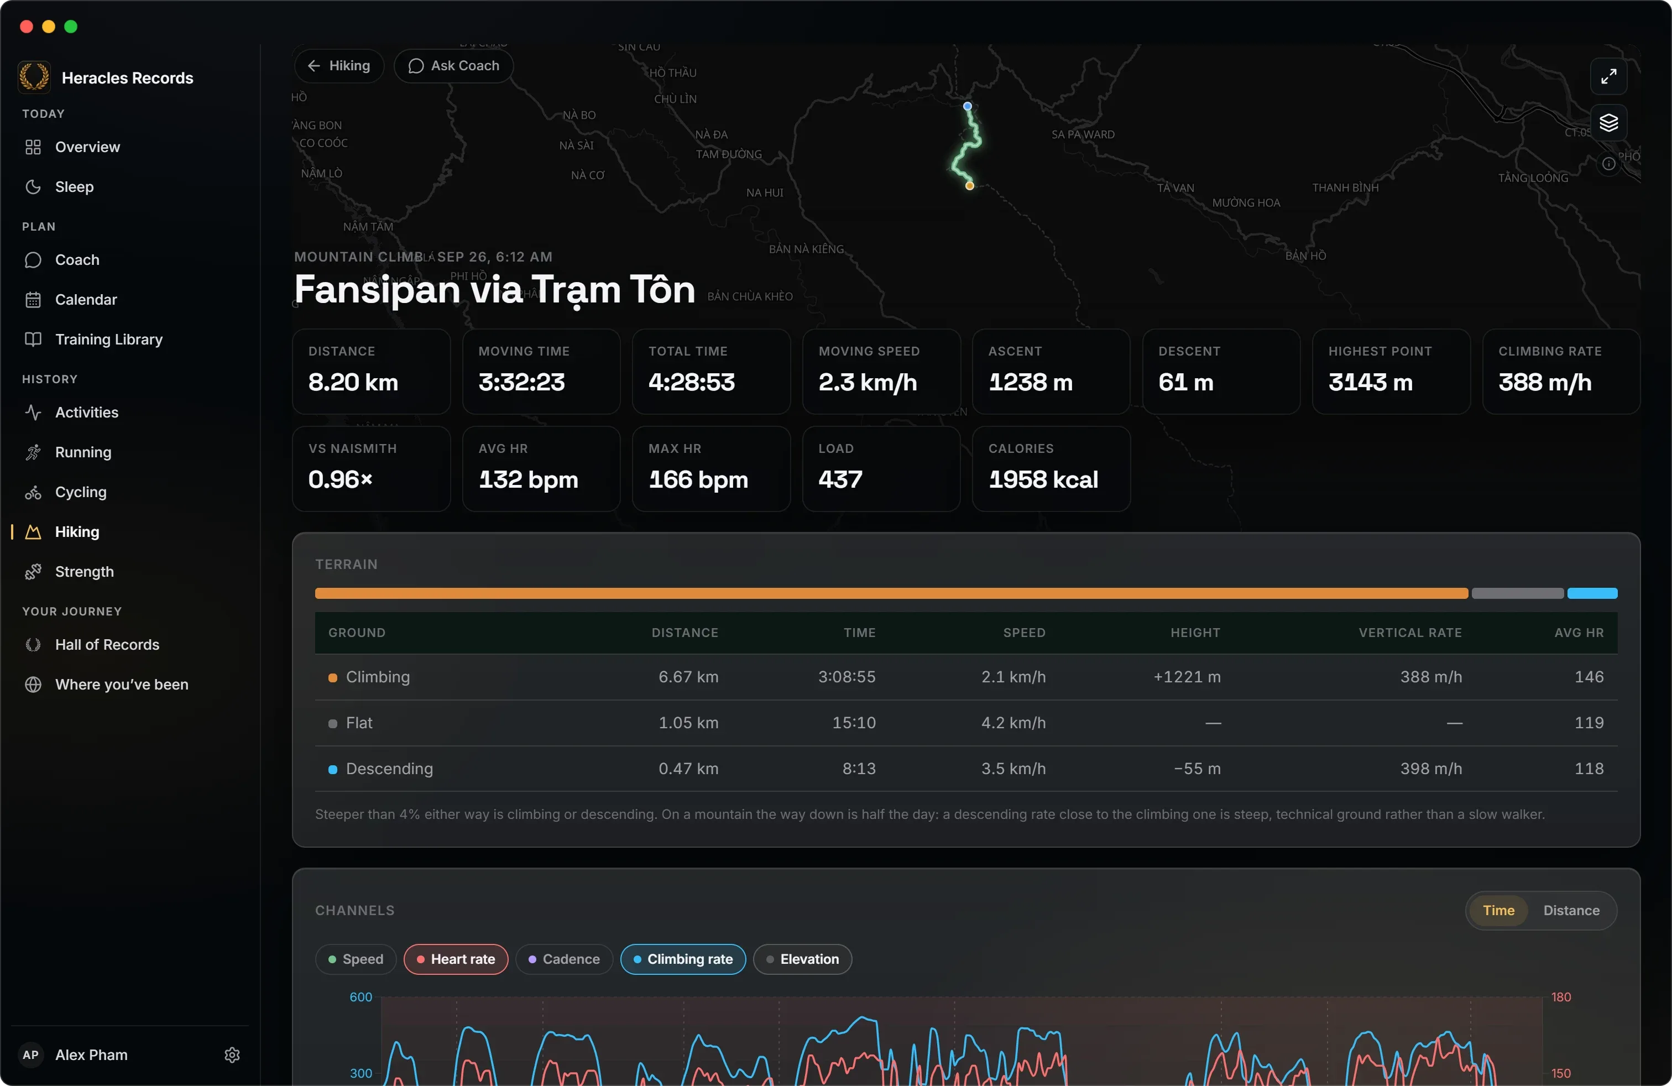Image resolution: width=1672 pixels, height=1086 pixels.
Task: Click the VS NAISMITH 0.96× stat card
Action: (x=371, y=468)
